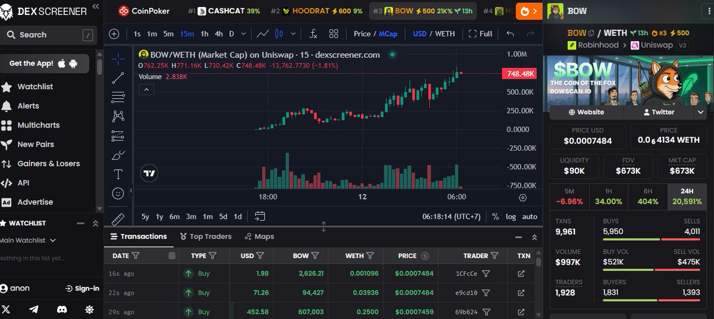Open trending token HOODRAT
Image resolution: width=714 pixels, height=319 pixels.
coord(316,11)
